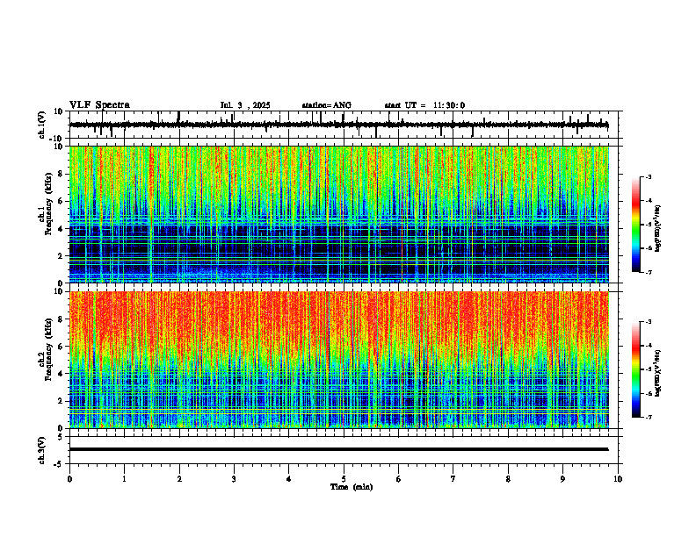
Task: Select the time axis tick label "7"
Action: click(453, 479)
